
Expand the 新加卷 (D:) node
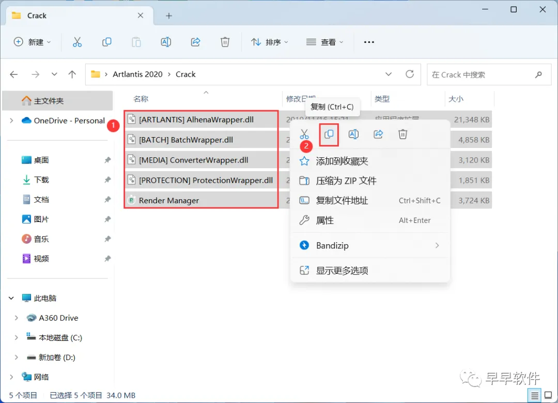pyautogui.click(x=16, y=357)
